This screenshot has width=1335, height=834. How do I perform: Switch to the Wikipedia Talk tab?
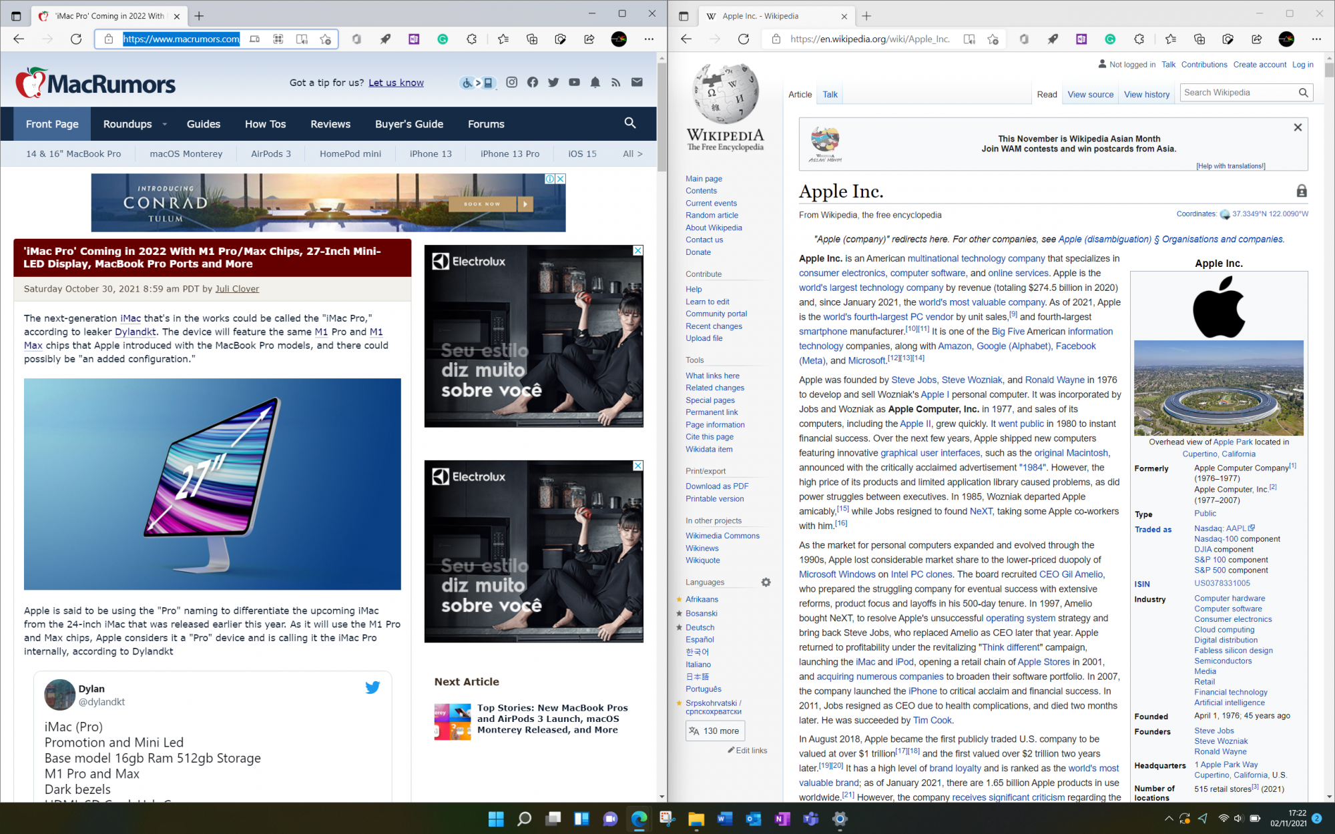tap(830, 95)
